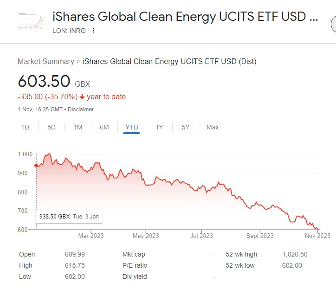Show the 1M chart range
Viewport: 336px width, 289px height.
(x=78, y=127)
